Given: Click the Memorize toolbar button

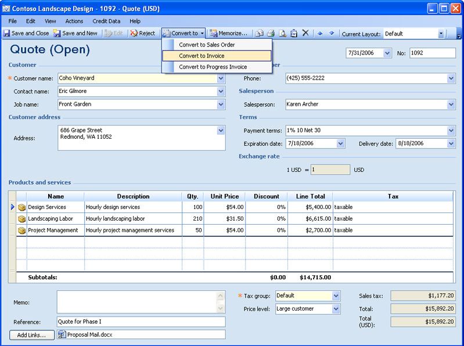Looking at the screenshot, I should (x=228, y=33).
